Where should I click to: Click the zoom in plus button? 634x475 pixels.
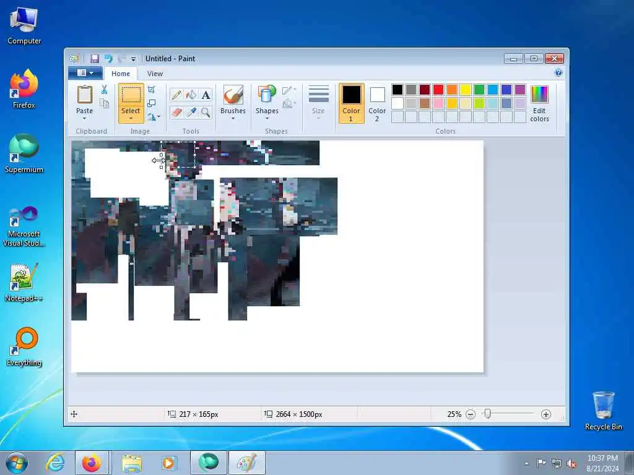(546, 414)
